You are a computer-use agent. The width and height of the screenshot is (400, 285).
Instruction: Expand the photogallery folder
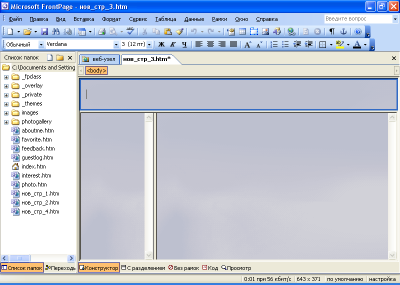[x=6, y=122]
